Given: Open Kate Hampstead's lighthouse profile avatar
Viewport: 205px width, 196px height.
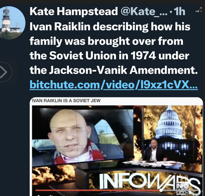Looking at the screenshot, I should 13,23.
